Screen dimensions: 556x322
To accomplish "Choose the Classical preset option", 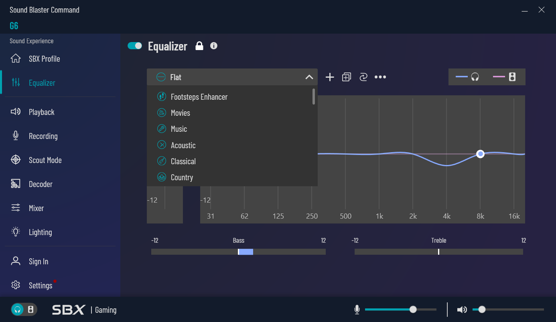I will click(x=183, y=161).
